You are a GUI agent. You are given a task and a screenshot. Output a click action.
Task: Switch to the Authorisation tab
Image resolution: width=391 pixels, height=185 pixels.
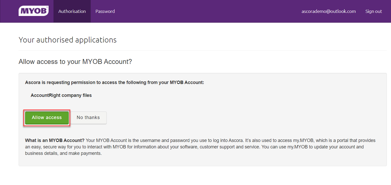tap(72, 11)
